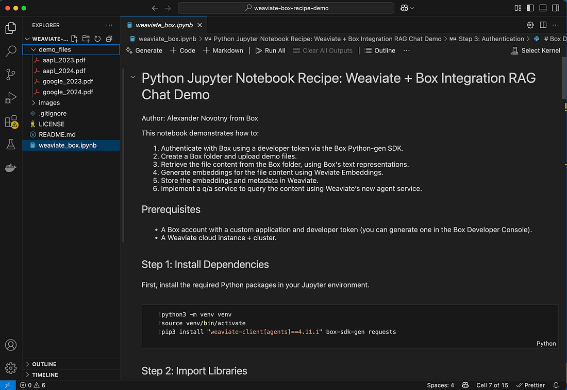Click Select Kernel button
This screenshot has height=390, width=567.
pyautogui.click(x=536, y=50)
